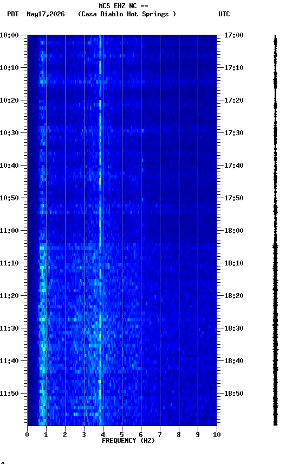Click the 17:10 UTC time label
The width and height of the screenshot is (299, 469).
pyautogui.click(x=234, y=68)
